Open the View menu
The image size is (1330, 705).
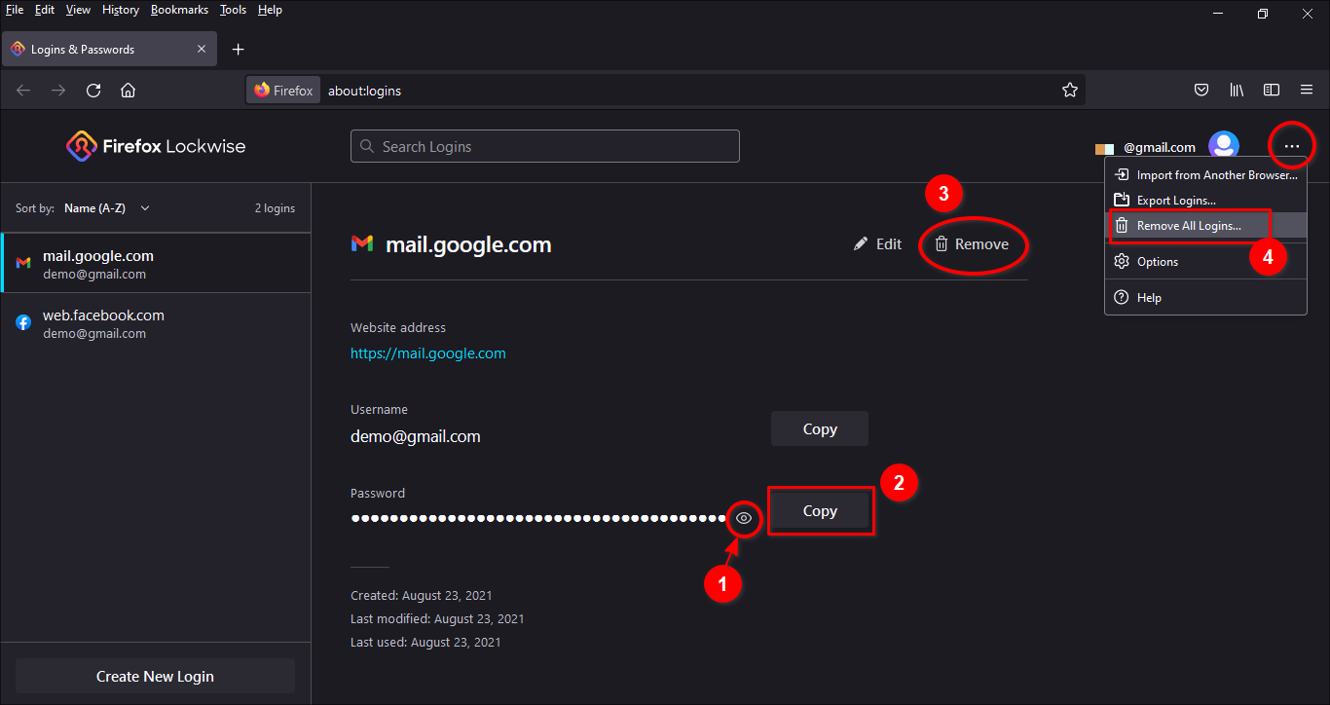click(78, 10)
